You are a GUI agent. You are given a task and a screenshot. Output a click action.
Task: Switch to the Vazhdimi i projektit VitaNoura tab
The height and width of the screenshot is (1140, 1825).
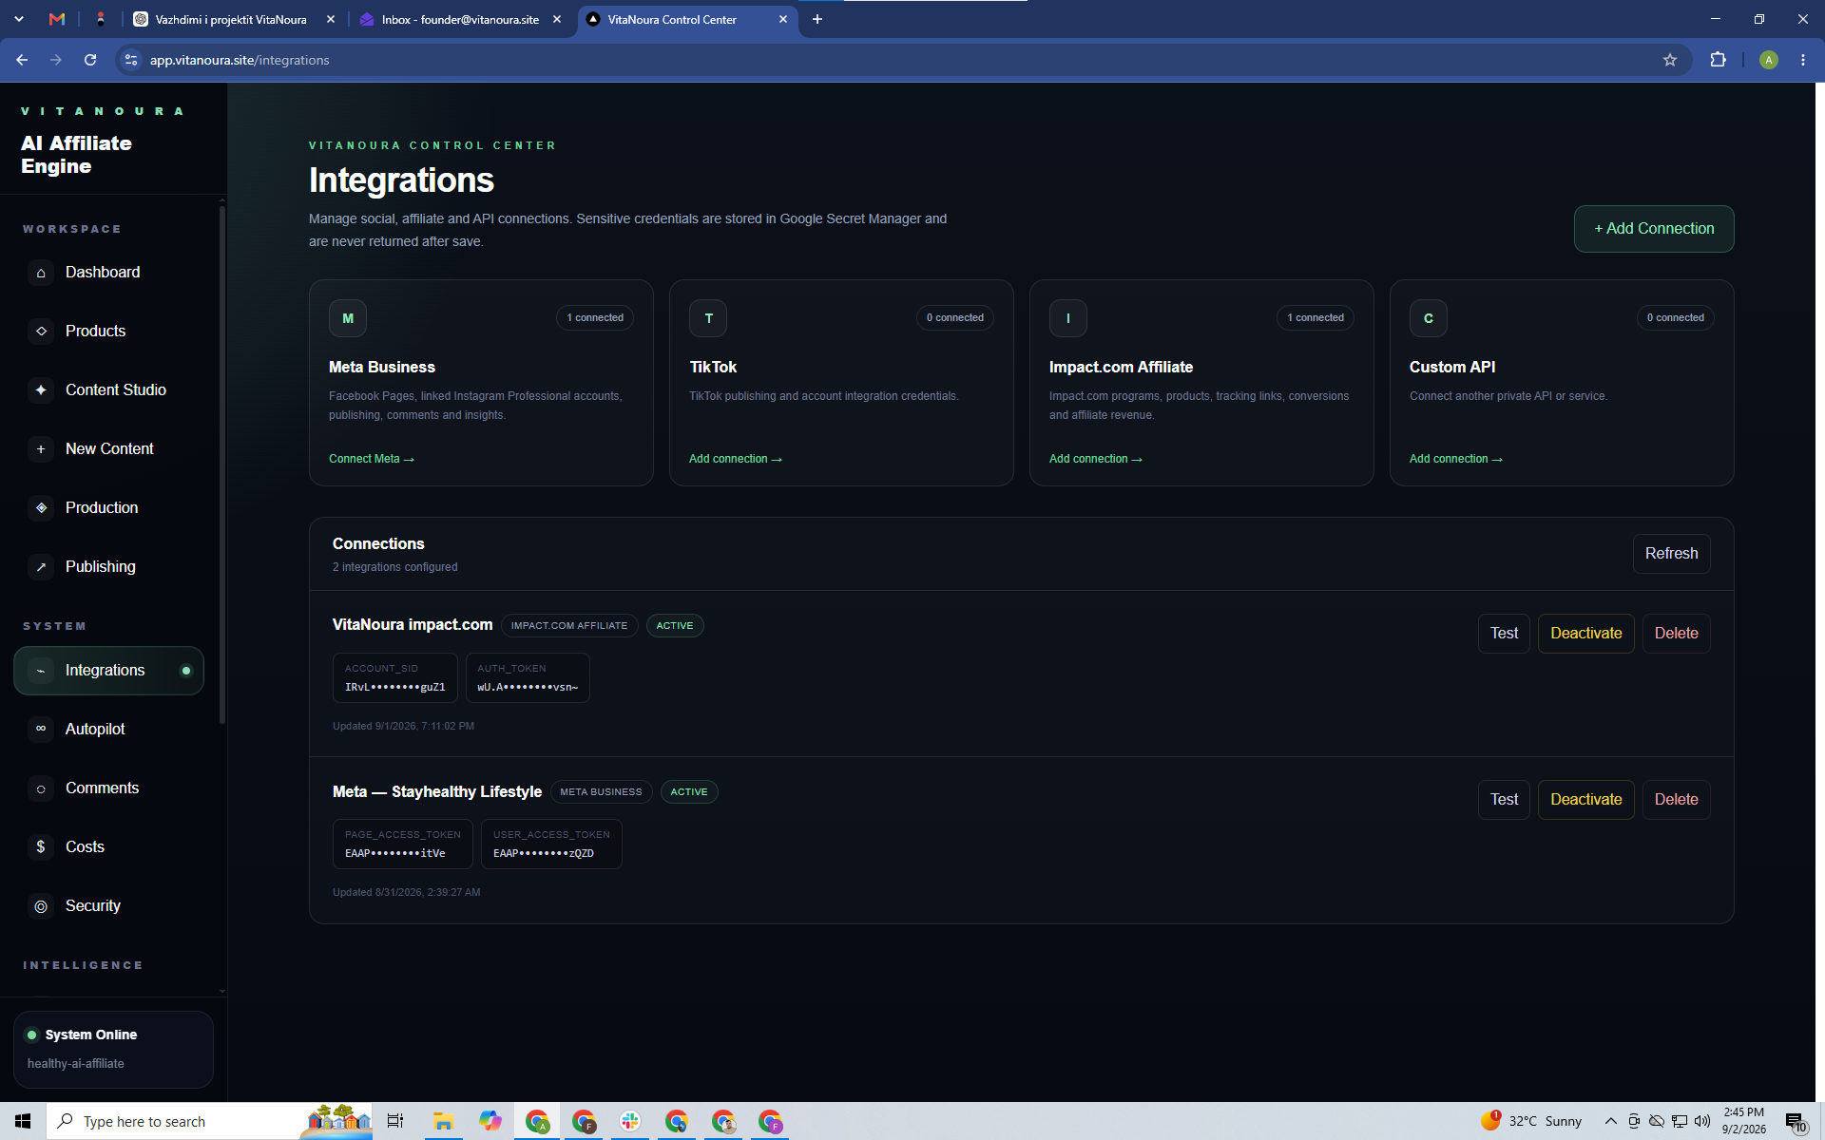pyautogui.click(x=231, y=19)
